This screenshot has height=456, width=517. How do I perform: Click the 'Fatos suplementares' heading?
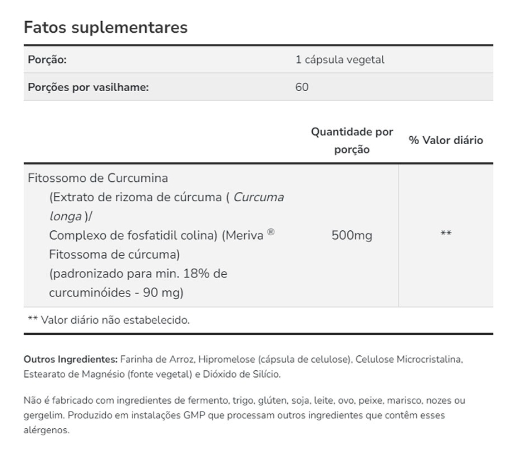pyautogui.click(x=105, y=27)
